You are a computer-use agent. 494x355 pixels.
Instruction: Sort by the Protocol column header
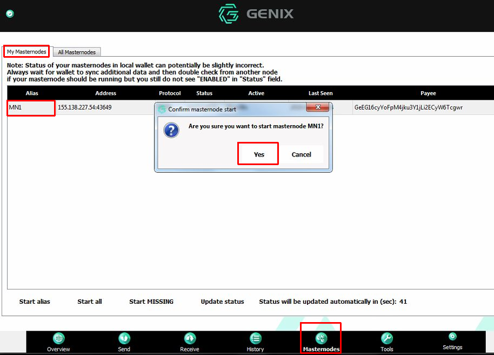click(x=170, y=93)
